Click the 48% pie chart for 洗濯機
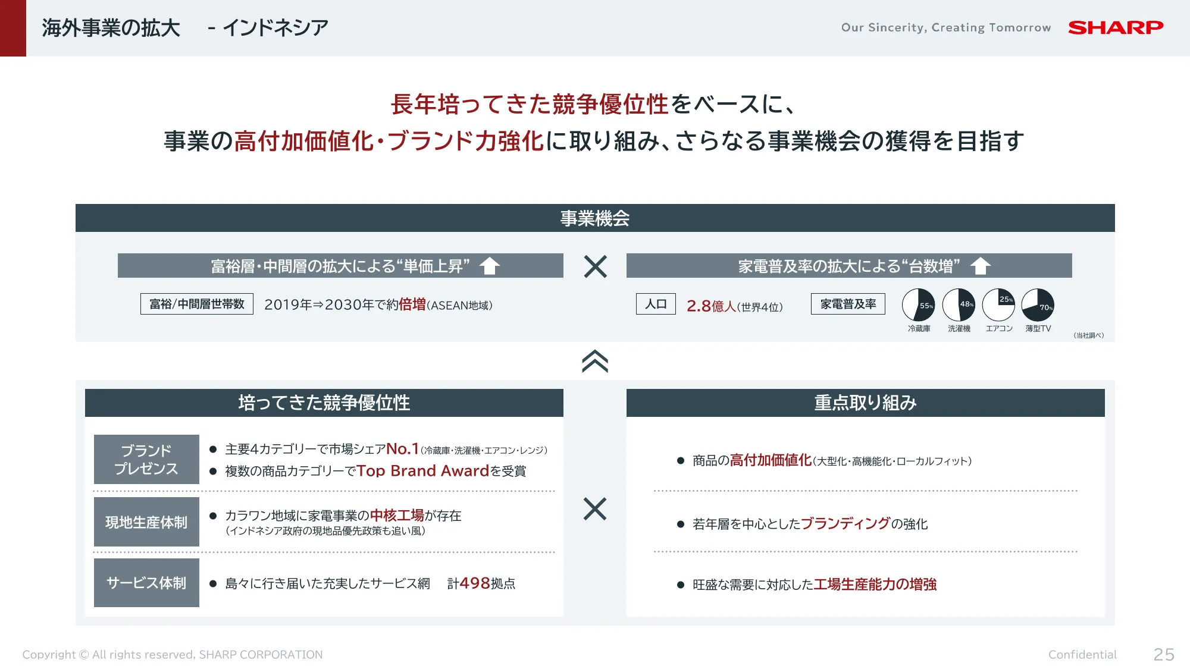1190x669 pixels. 959,305
